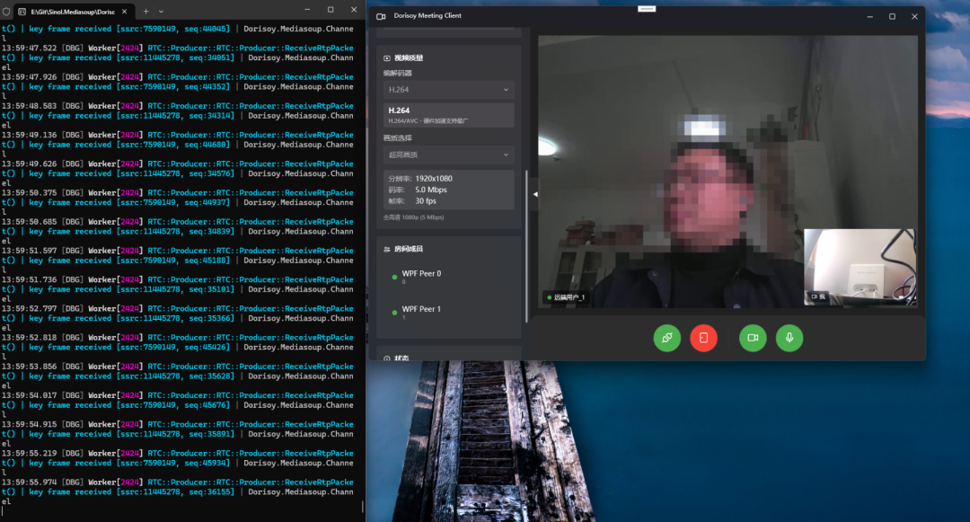
Task: Click the log line timestamped 13:59:51.736
Action: pyautogui.click(x=178, y=288)
